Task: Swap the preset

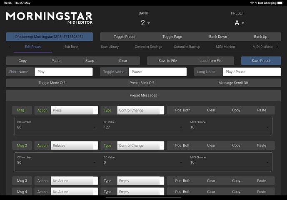Action: pyautogui.click(x=90, y=61)
